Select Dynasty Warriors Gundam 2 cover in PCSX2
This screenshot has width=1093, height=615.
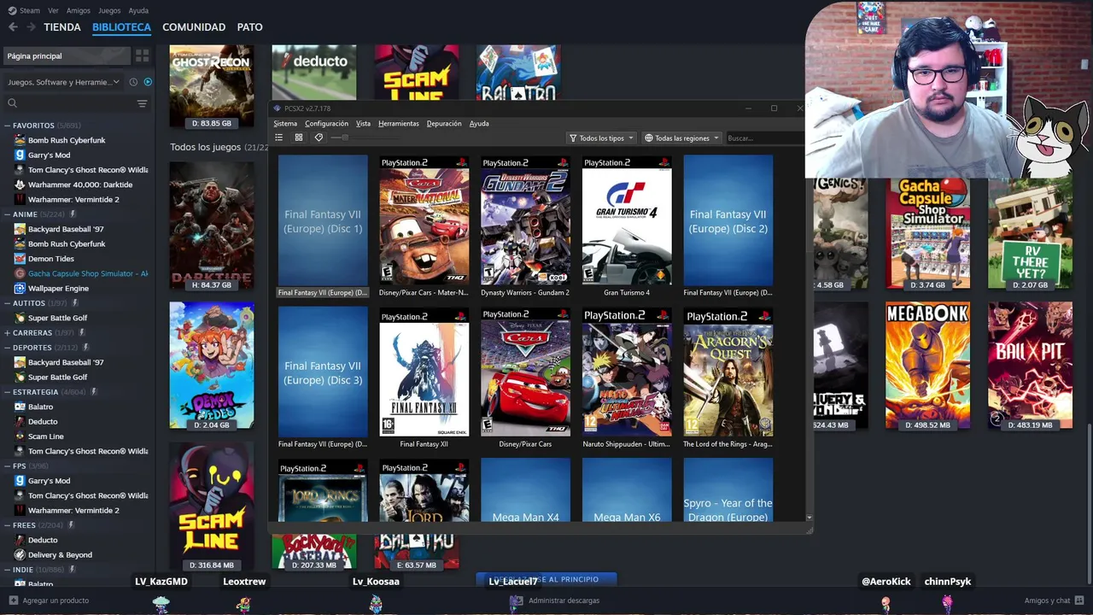point(525,220)
